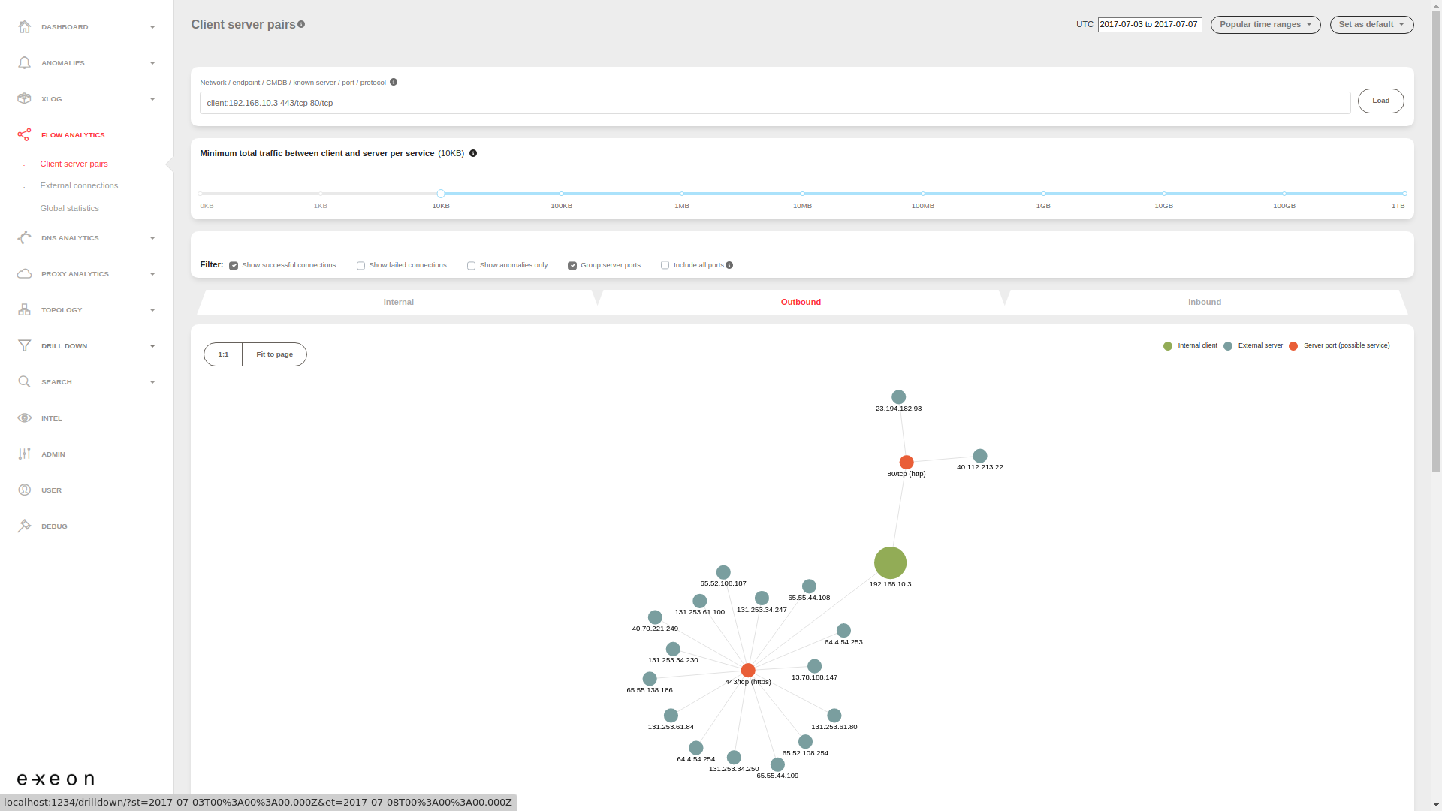
Task: Expand the Dashboard sidebar menu arrow
Action: (152, 28)
